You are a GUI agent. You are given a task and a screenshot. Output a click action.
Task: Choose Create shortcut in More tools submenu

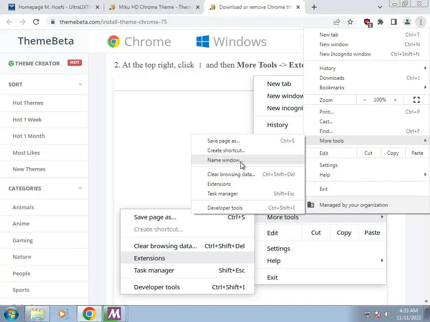tap(248, 151)
